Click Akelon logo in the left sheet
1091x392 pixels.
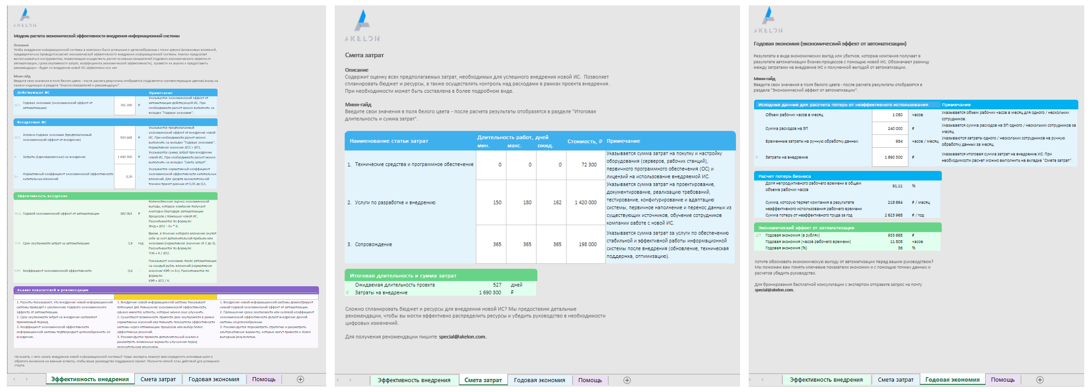[x=25, y=18]
